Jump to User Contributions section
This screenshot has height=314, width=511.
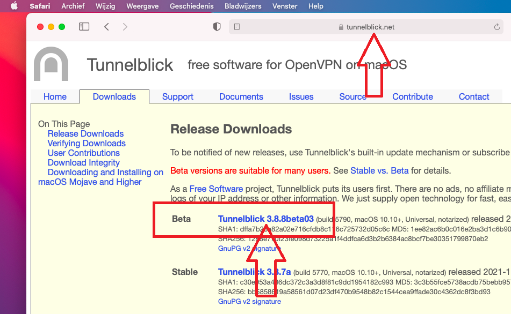coord(84,153)
